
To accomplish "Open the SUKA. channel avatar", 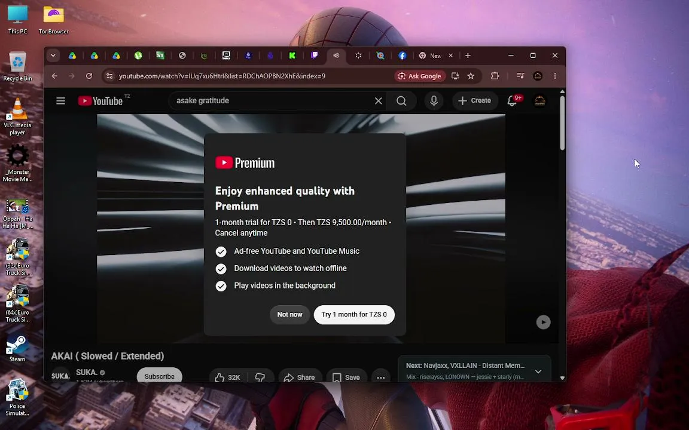I will click(x=60, y=376).
